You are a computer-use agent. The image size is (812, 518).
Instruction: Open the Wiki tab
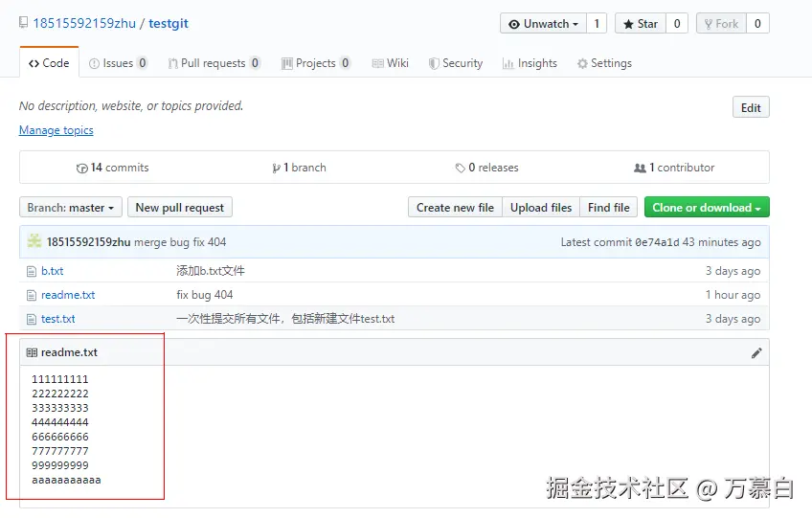coord(391,63)
